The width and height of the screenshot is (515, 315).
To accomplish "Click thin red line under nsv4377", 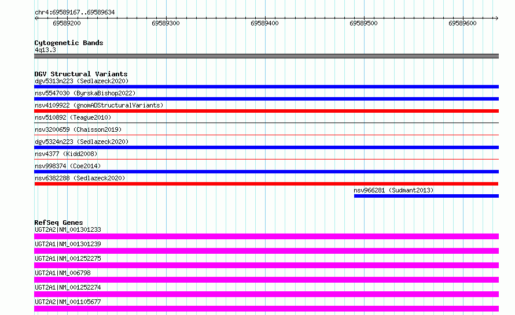I will [266, 159].
